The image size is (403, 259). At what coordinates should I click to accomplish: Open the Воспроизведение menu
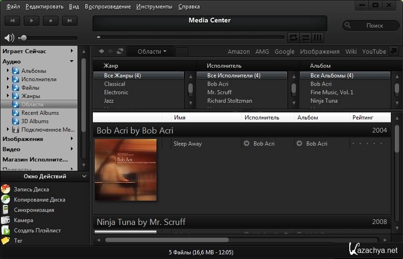pos(108,7)
